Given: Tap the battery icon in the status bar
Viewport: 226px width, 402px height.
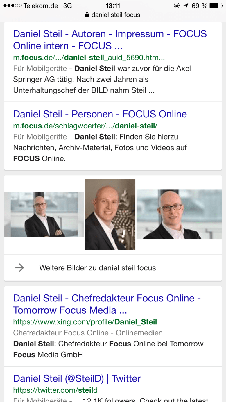Looking at the screenshot, I should tap(216, 6).
